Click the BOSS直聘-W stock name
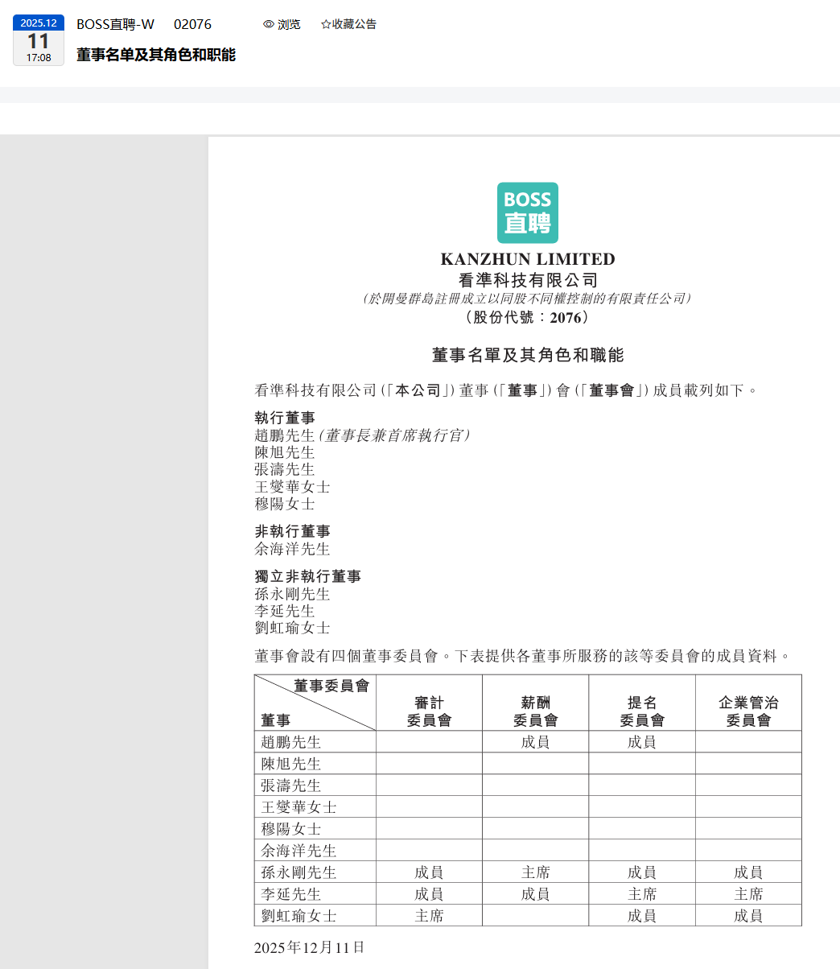 pyautogui.click(x=115, y=24)
